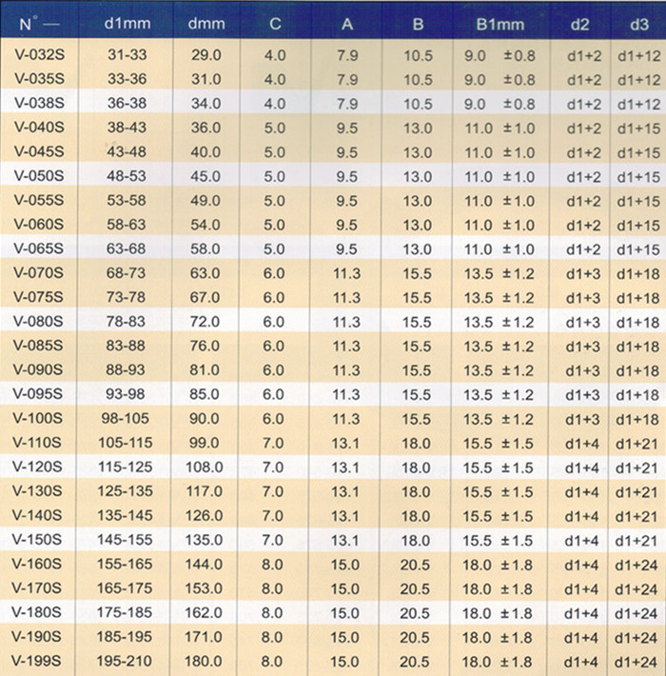Select the "C" column header
This screenshot has width=666, height=676.
274,23
